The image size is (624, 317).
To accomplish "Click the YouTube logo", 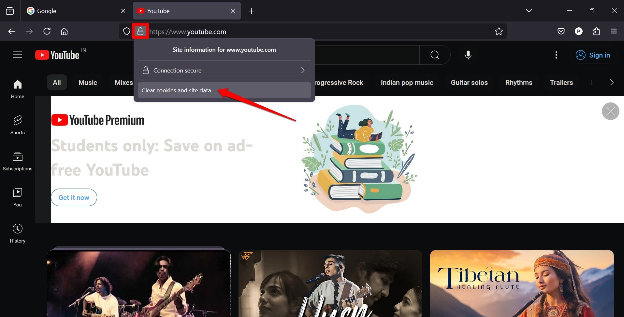I will [x=57, y=55].
